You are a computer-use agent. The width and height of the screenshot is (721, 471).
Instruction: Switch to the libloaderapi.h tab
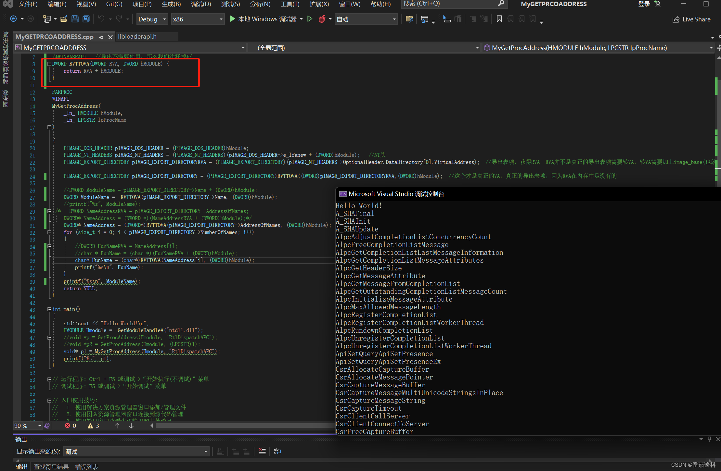137,37
